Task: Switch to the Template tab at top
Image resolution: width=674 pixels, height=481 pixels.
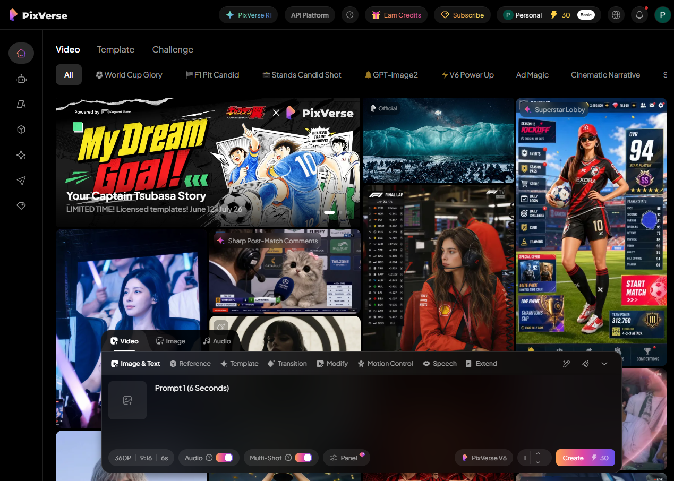Action: coord(115,49)
